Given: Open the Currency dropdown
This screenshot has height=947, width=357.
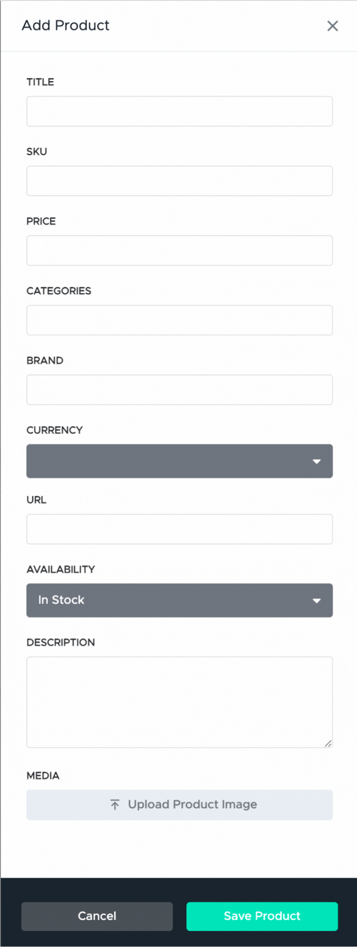Looking at the screenshot, I should [x=179, y=461].
